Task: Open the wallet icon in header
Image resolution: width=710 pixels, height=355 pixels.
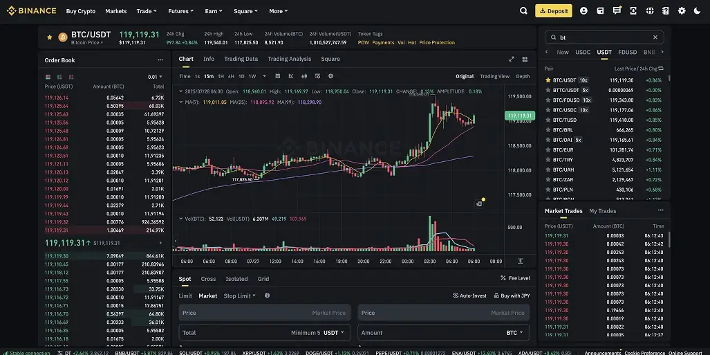Action: coord(600,11)
